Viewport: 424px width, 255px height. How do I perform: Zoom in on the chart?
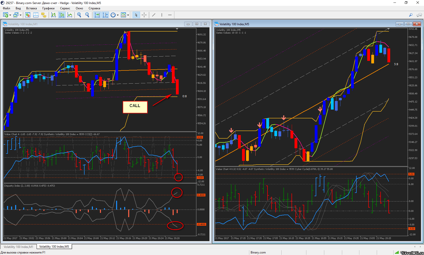[79, 15]
